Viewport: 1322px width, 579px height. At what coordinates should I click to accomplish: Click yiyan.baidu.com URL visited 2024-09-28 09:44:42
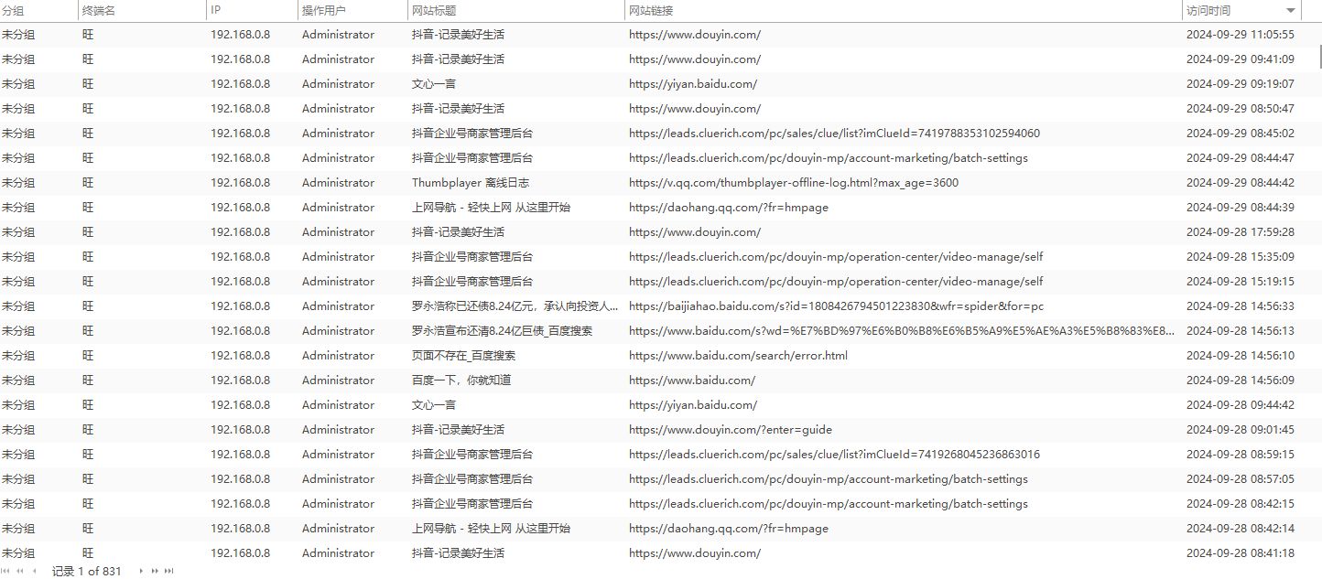[693, 405]
